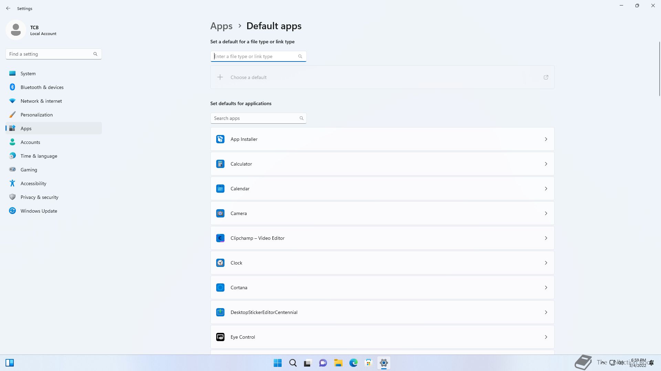
Task: Open File Explorer from the taskbar
Action: [x=338, y=363]
